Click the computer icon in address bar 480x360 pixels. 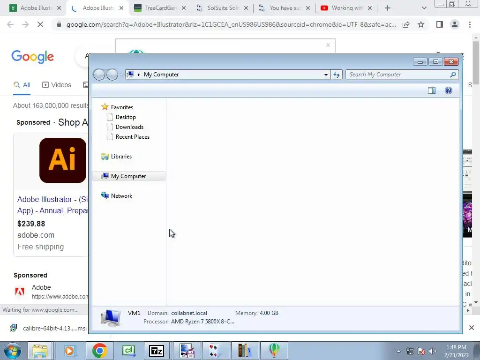pos(130,75)
